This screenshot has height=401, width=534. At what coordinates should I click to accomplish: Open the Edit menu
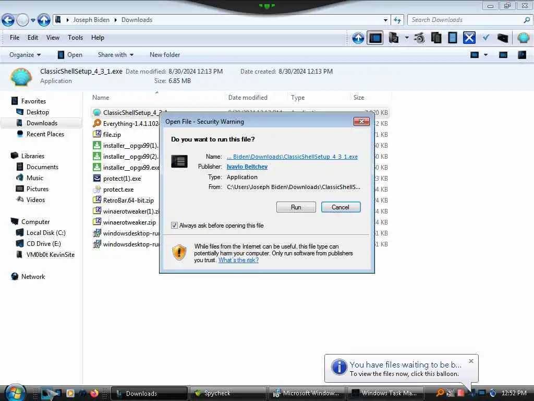(x=33, y=38)
